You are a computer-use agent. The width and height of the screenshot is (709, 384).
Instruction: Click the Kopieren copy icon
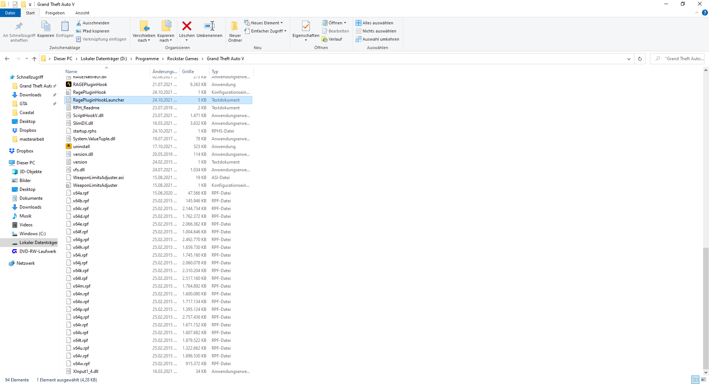pyautogui.click(x=46, y=26)
